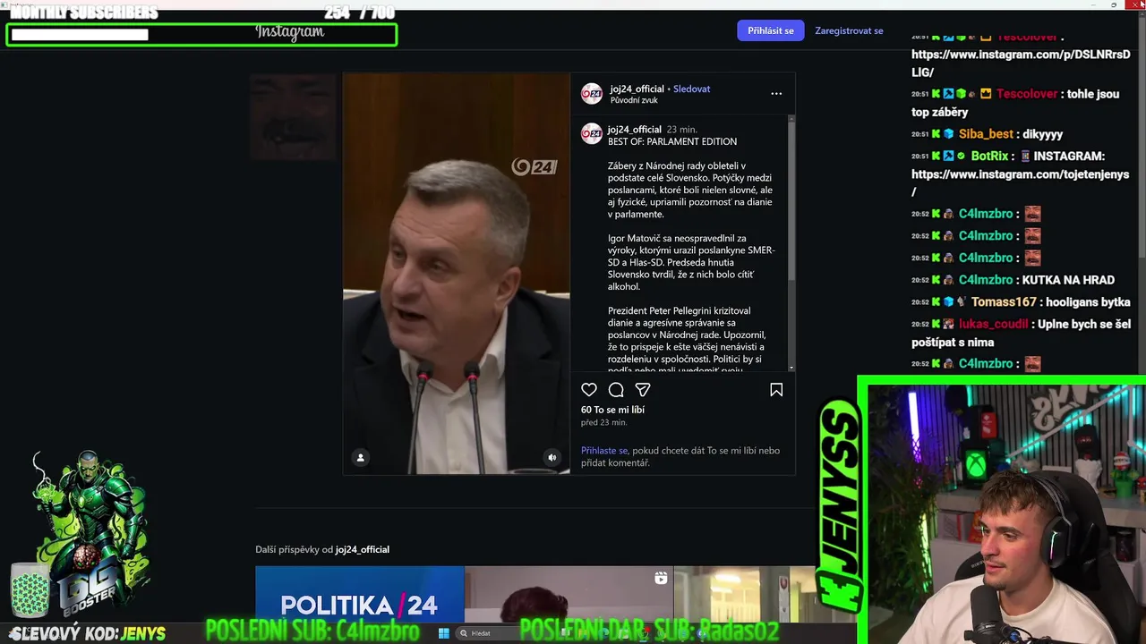Viewport: 1146px width, 644px height.
Task: Click the Přihlásit se button
Action: 770,30
